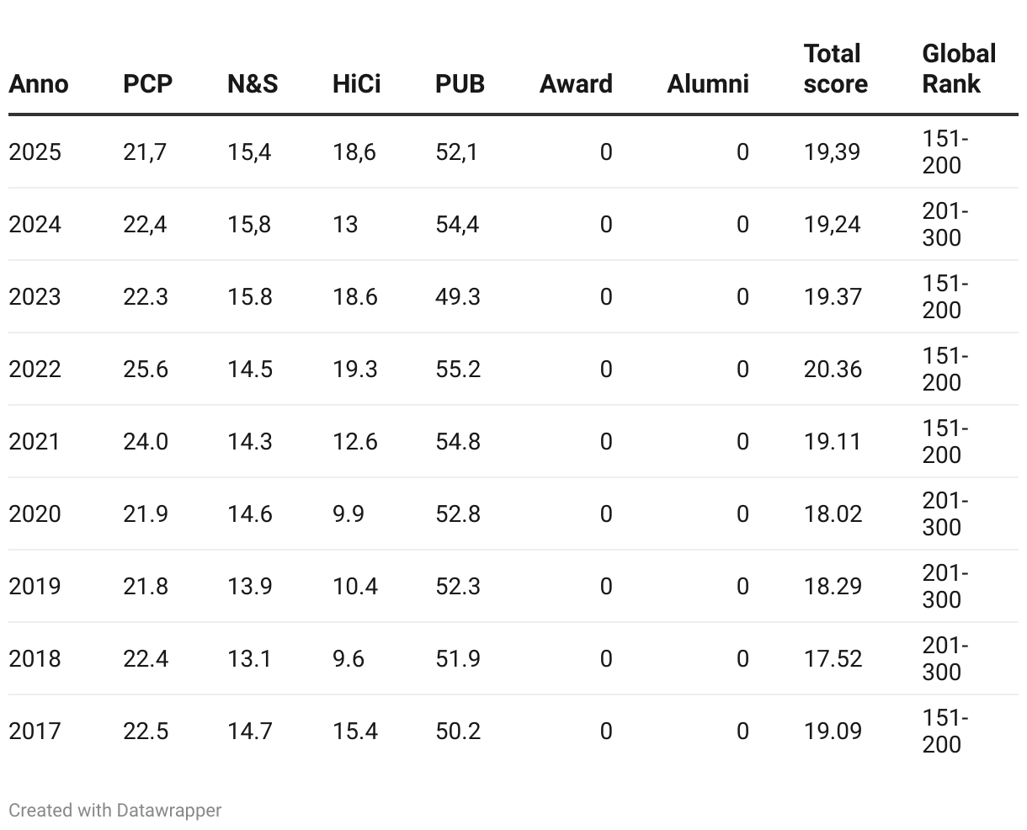
Task: Click the PUB column header
Action: (x=460, y=83)
